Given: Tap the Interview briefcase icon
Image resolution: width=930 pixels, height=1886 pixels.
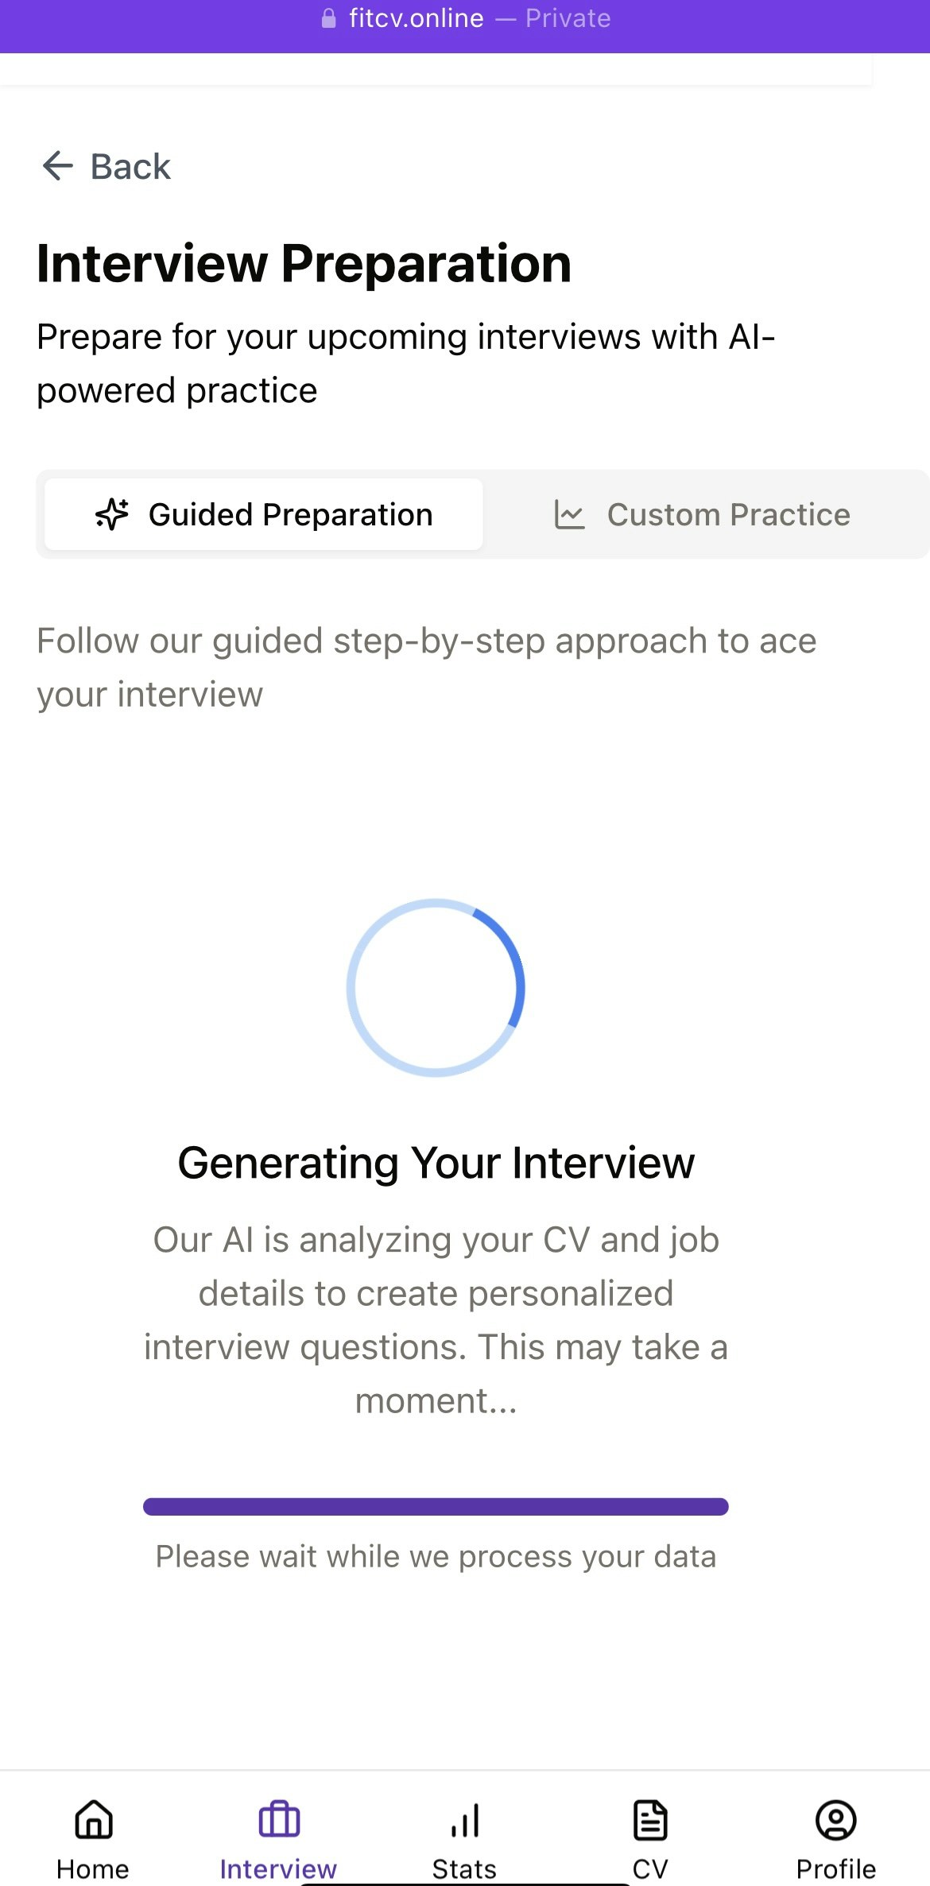Looking at the screenshot, I should pyautogui.click(x=279, y=1819).
